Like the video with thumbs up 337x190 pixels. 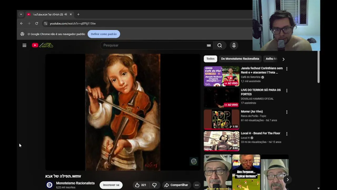(141, 185)
